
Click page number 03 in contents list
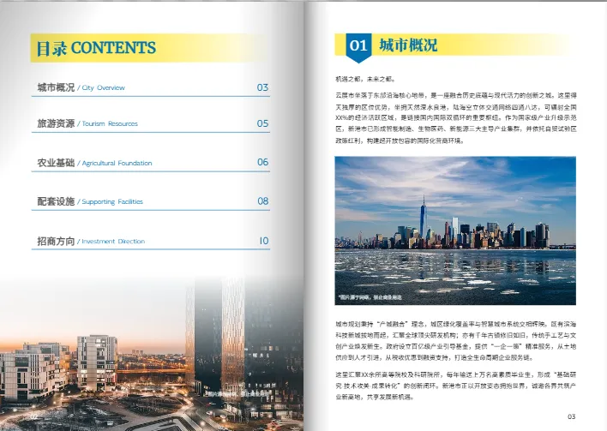pyautogui.click(x=263, y=87)
